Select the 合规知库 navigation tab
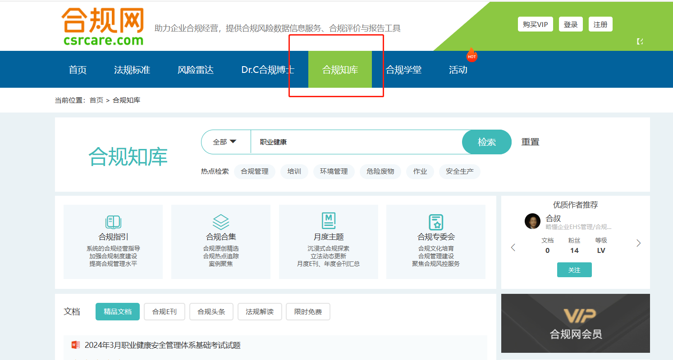The width and height of the screenshot is (673, 360). (x=340, y=70)
